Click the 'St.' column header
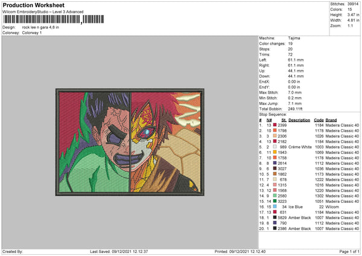 (x=284, y=120)
